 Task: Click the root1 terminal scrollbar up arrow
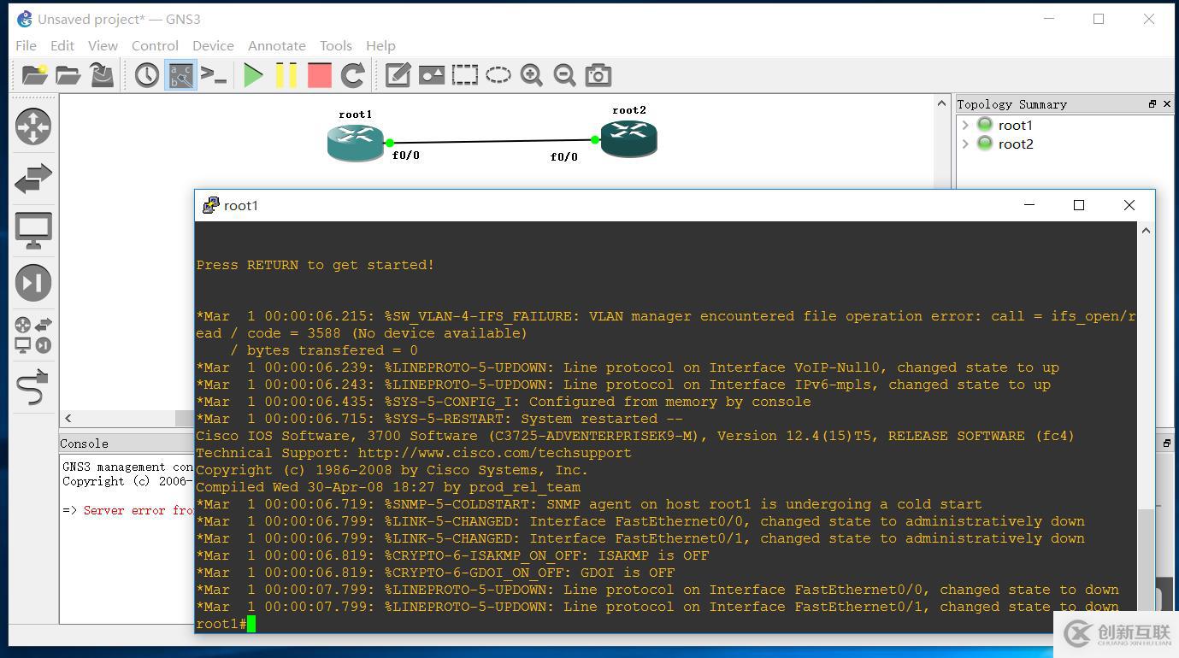click(x=1147, y=230)
